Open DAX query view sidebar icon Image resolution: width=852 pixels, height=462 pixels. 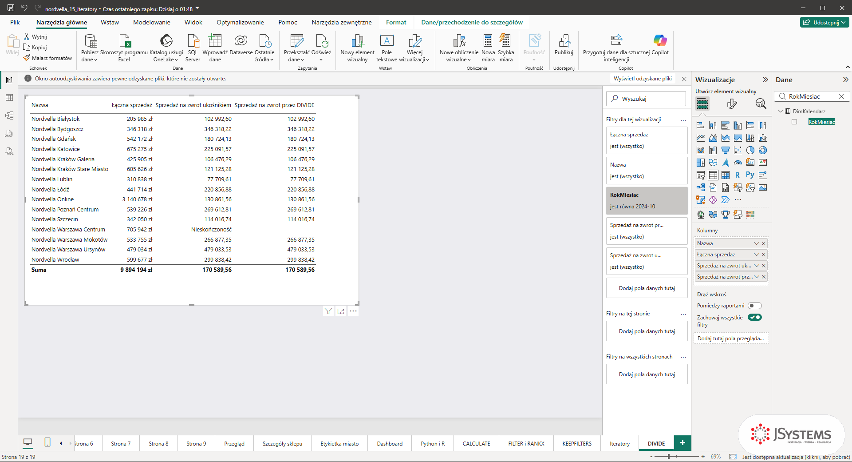pos(9,133)
